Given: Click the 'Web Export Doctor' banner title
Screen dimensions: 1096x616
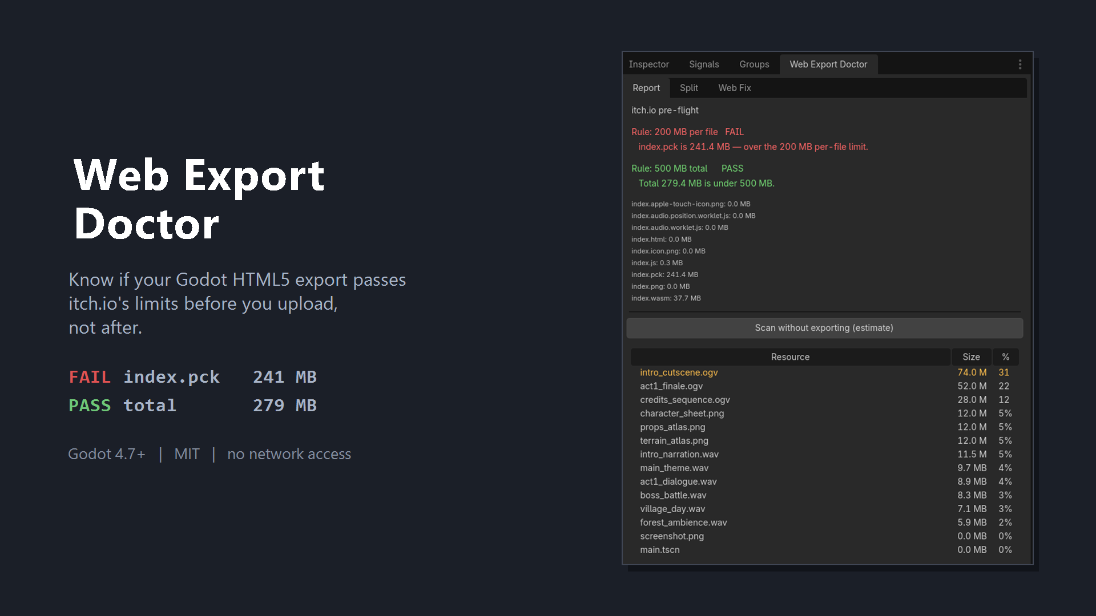Looking at the screenshot, I should coord(199,199).
